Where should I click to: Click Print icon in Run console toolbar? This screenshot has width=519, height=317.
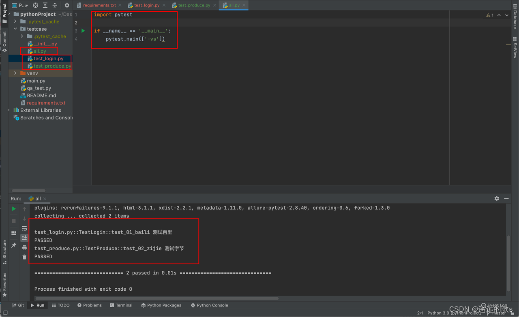tap(24, 247)
